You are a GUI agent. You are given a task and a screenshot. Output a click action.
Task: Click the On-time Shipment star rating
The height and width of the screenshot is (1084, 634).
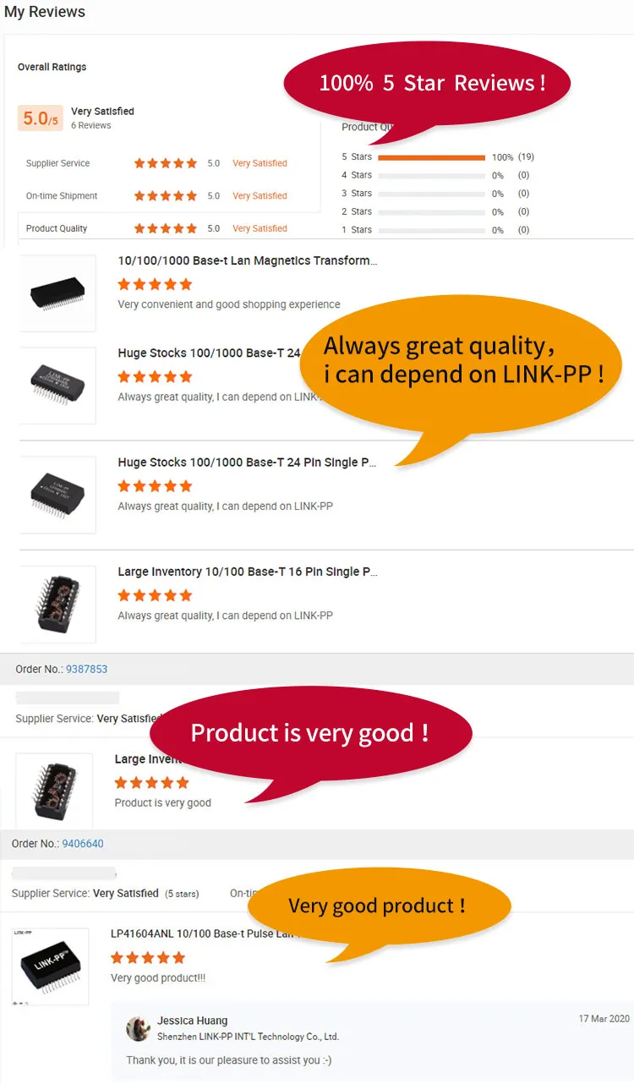[x=166, y=195]
